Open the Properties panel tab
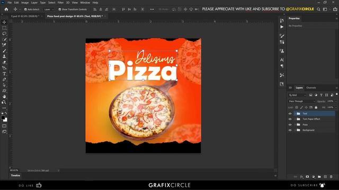 (x=294, y=18)
